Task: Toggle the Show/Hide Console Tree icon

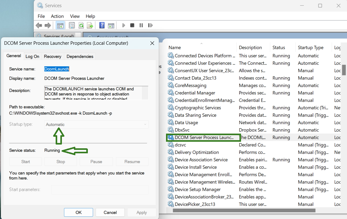Action: (60, 25)
